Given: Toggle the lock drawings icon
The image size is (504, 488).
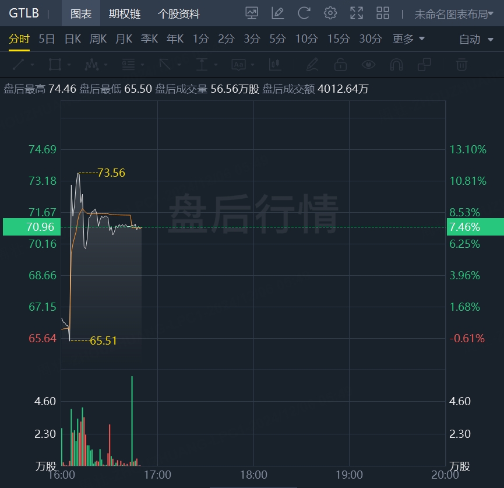Looking at the screenshot, I should [340, 64].
